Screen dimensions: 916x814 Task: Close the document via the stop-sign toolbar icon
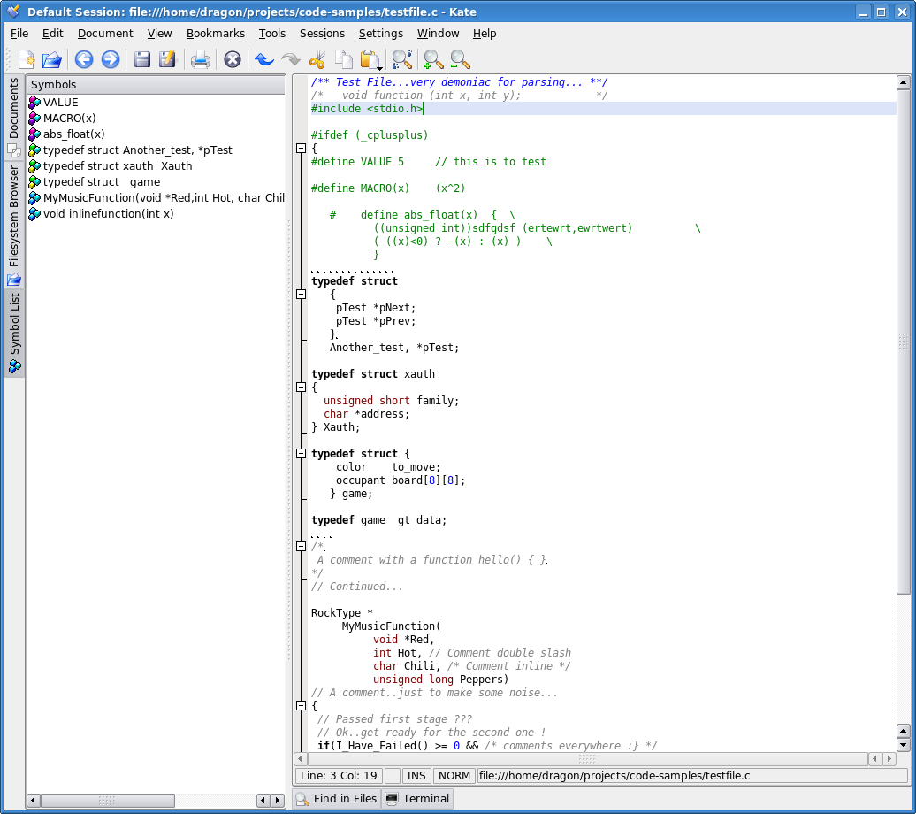click(x=233, y=59)
